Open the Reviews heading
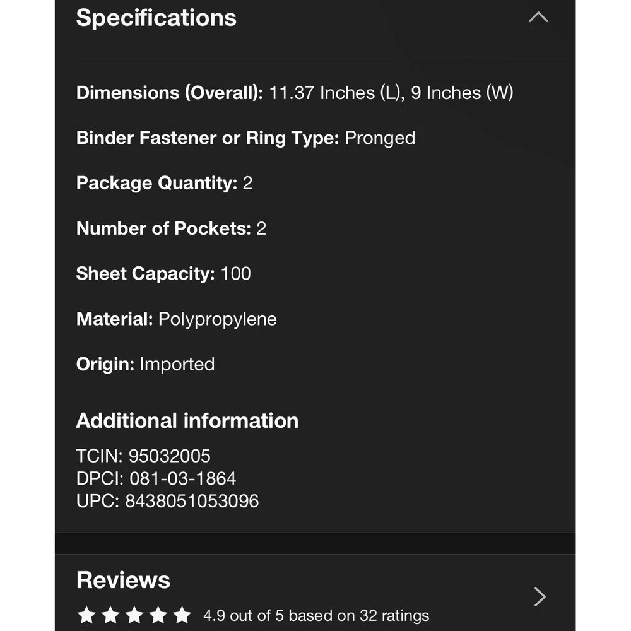This screenshot has height=631, width=631. pyautogui.click(x=123, y=580)
